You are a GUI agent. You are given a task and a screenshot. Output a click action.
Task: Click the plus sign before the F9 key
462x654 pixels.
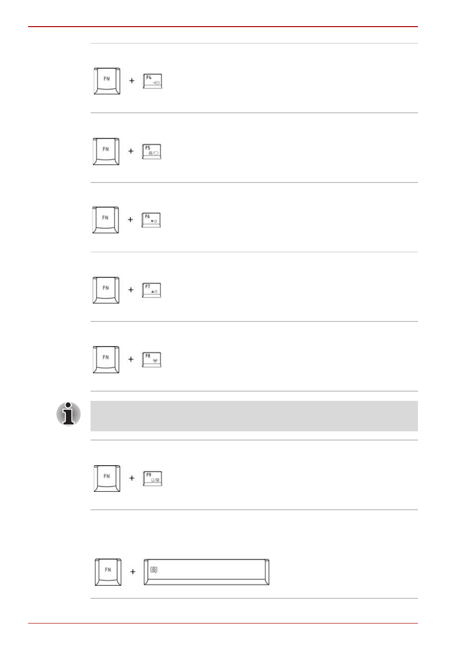click(132, 478)
